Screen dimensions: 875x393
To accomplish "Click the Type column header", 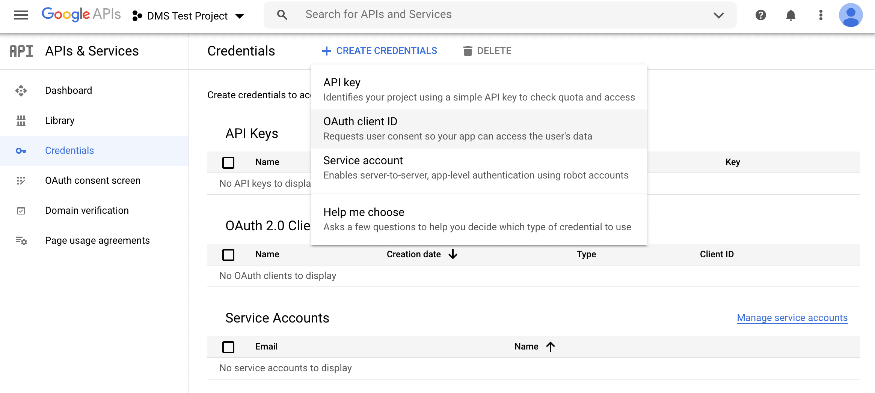I will pyautogui.click(x=586, y=254).
